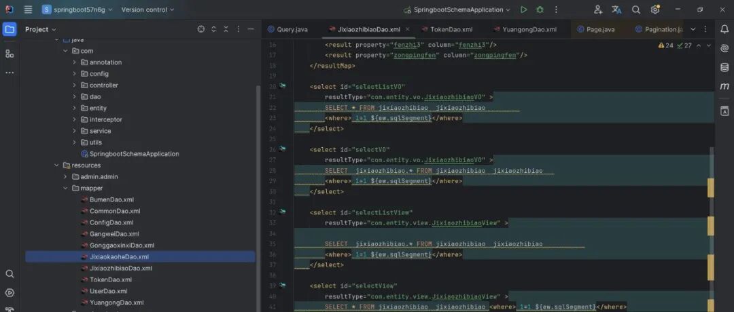Click the 24 warnings indicator
The height and width of the screenshot is (312, 734).
pyautogui.click(x=665, y=45)
